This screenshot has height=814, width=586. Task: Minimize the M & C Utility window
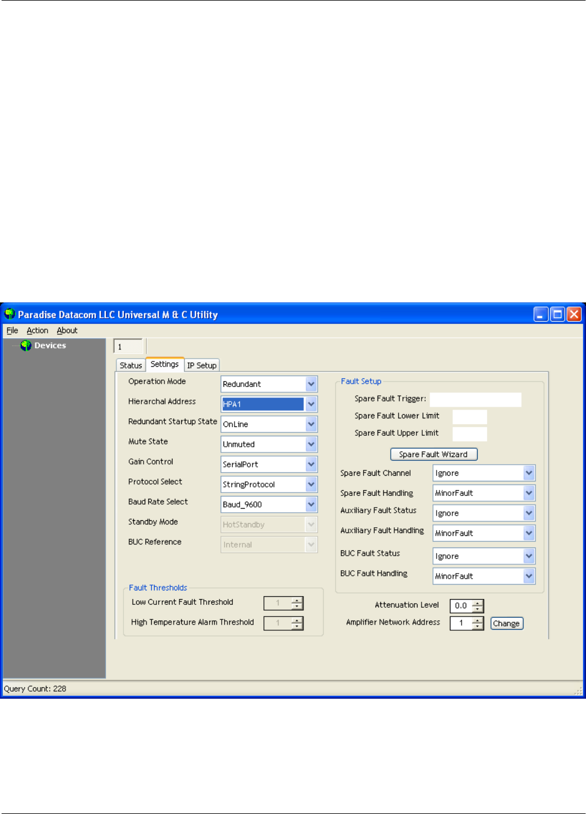pos(541,314)
